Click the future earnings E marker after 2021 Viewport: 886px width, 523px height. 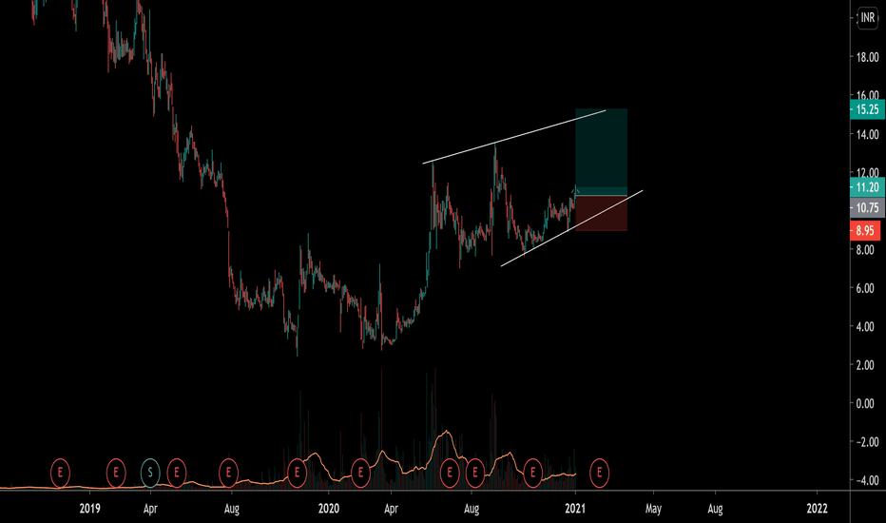[x=600, y=473]
